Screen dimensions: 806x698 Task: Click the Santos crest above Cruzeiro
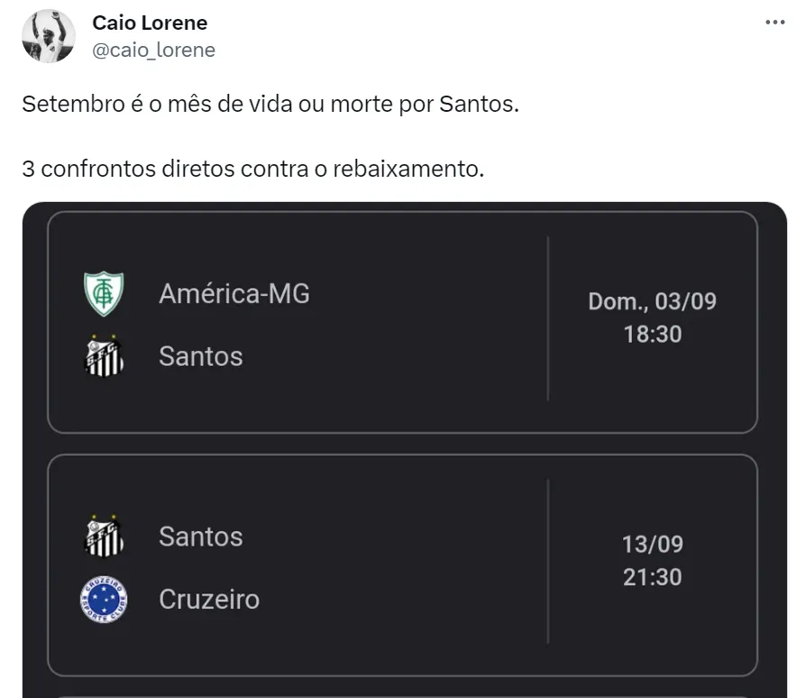104,537
